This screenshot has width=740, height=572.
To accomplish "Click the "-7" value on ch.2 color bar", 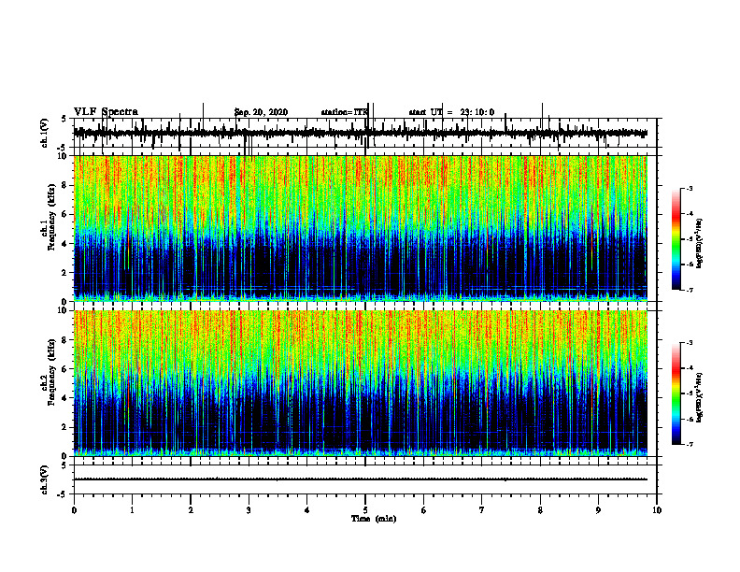I will tap(690, 444).
